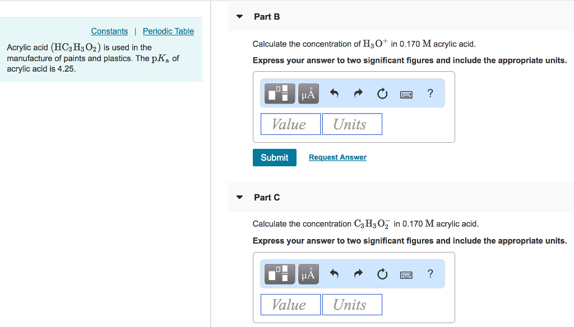Click the reset answer icon in Part B
Screen dimensions: 574x327
(x=382, y=93)
